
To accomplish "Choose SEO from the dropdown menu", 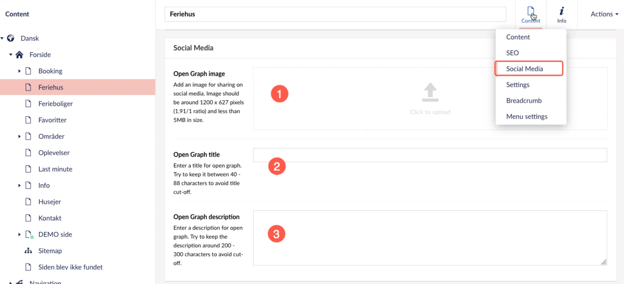I will 512,53.
